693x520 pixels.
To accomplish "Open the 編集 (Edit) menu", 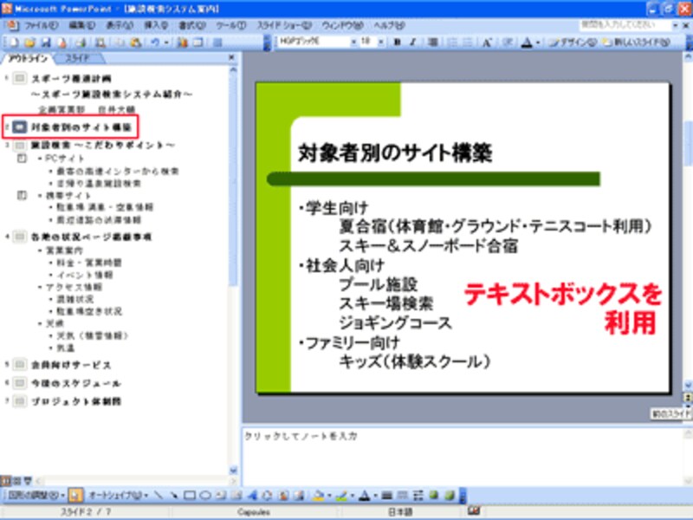I will click(82, 25).
